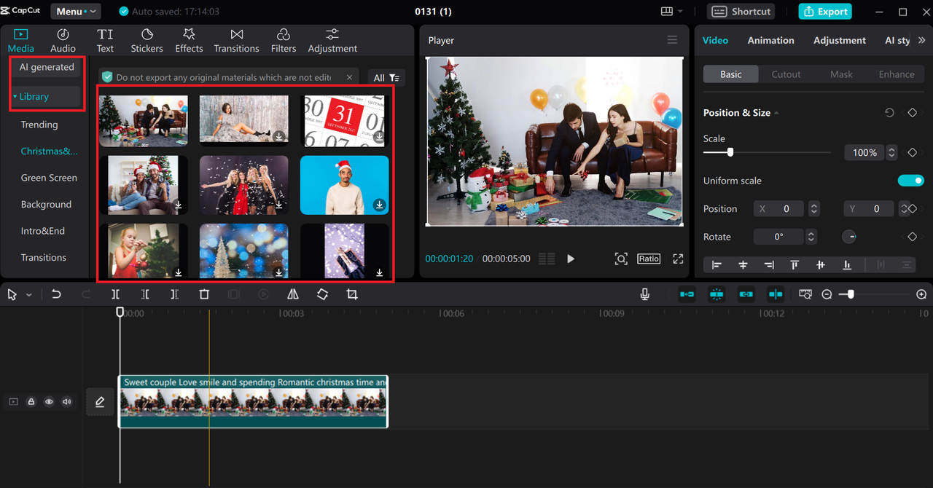
Task: Collapse the Position & Size section
Action: (x=776, y=113)
